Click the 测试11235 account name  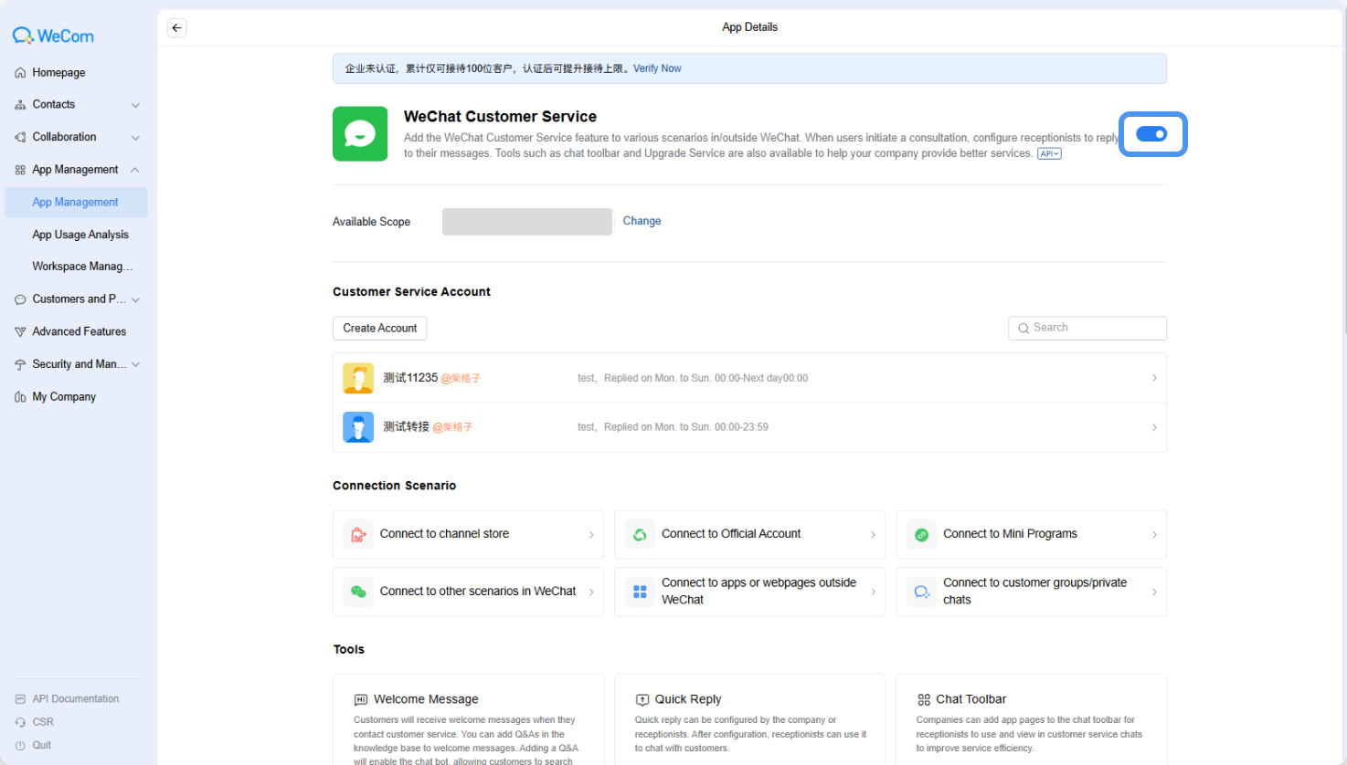pyautogui.click(x=410, y=378)
